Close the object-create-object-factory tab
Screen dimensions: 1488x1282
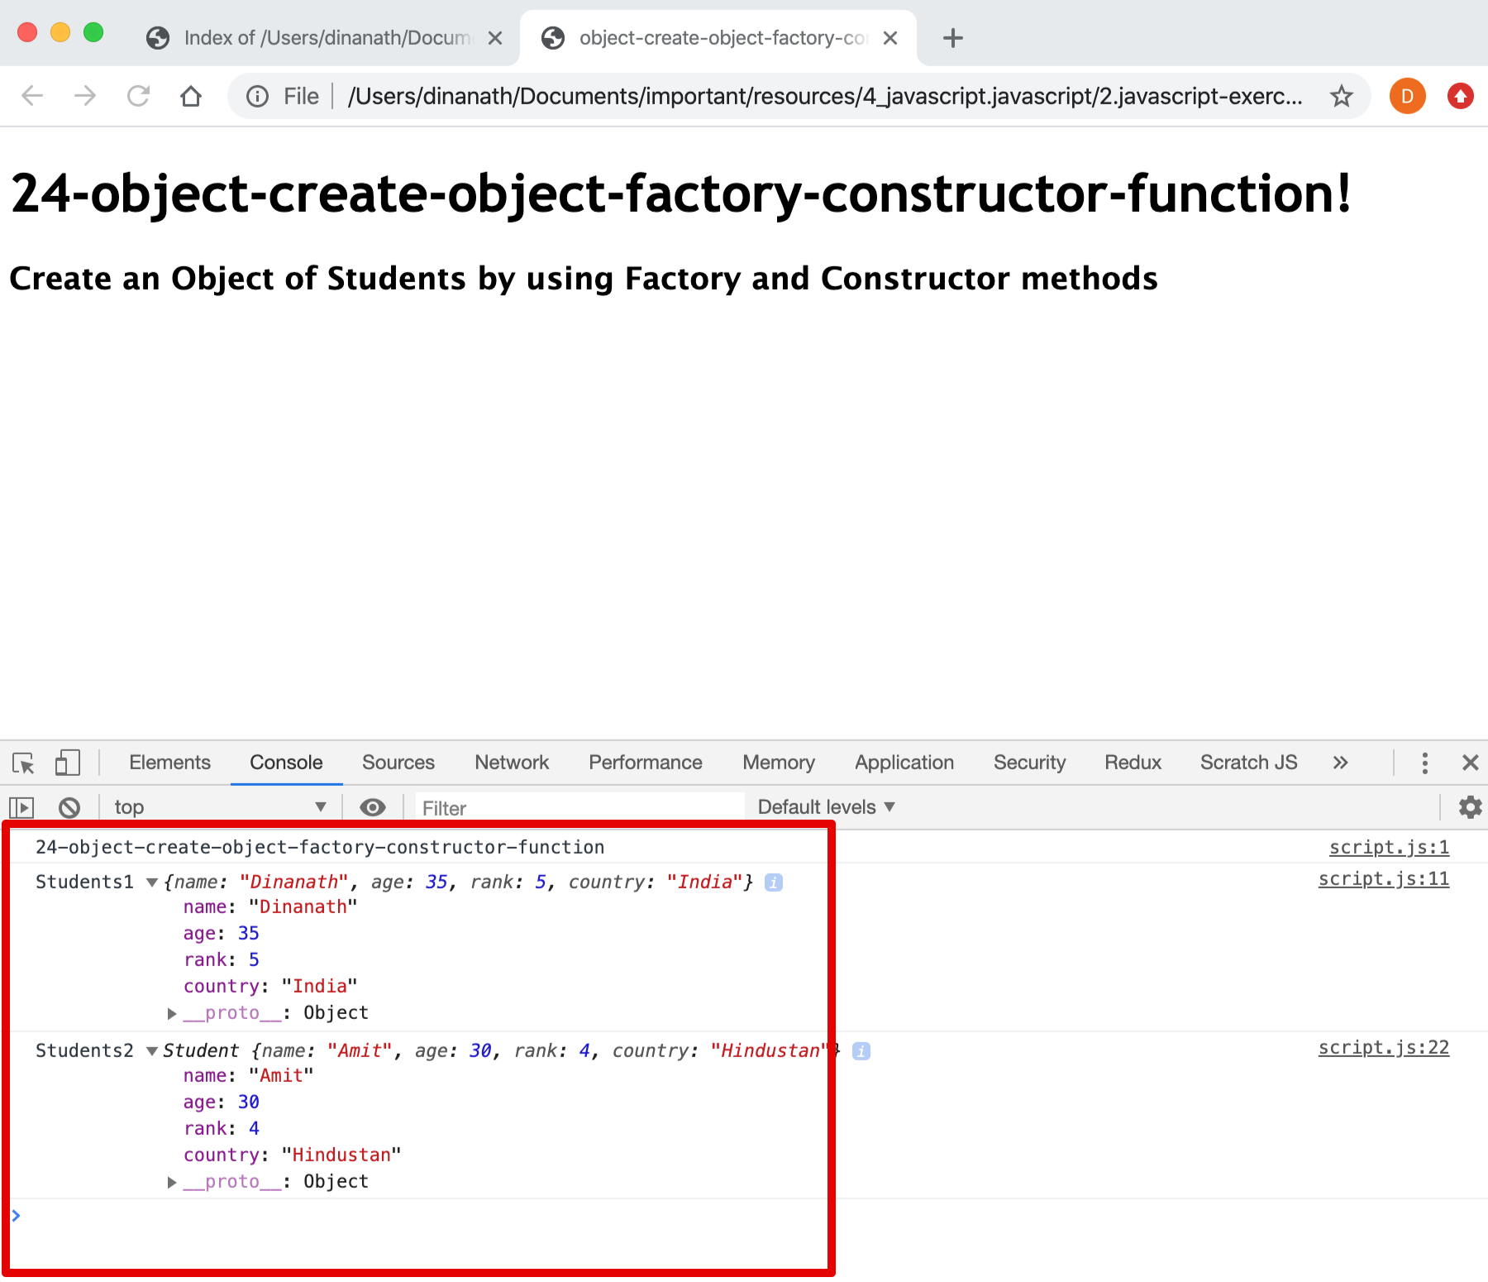[x=890, y=38]
